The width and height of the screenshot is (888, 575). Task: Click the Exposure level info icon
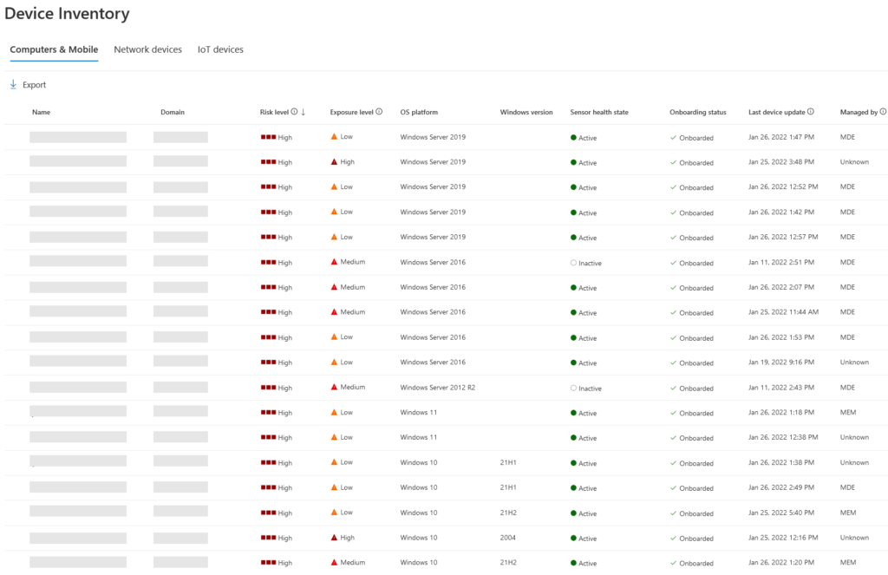[379, 112]
